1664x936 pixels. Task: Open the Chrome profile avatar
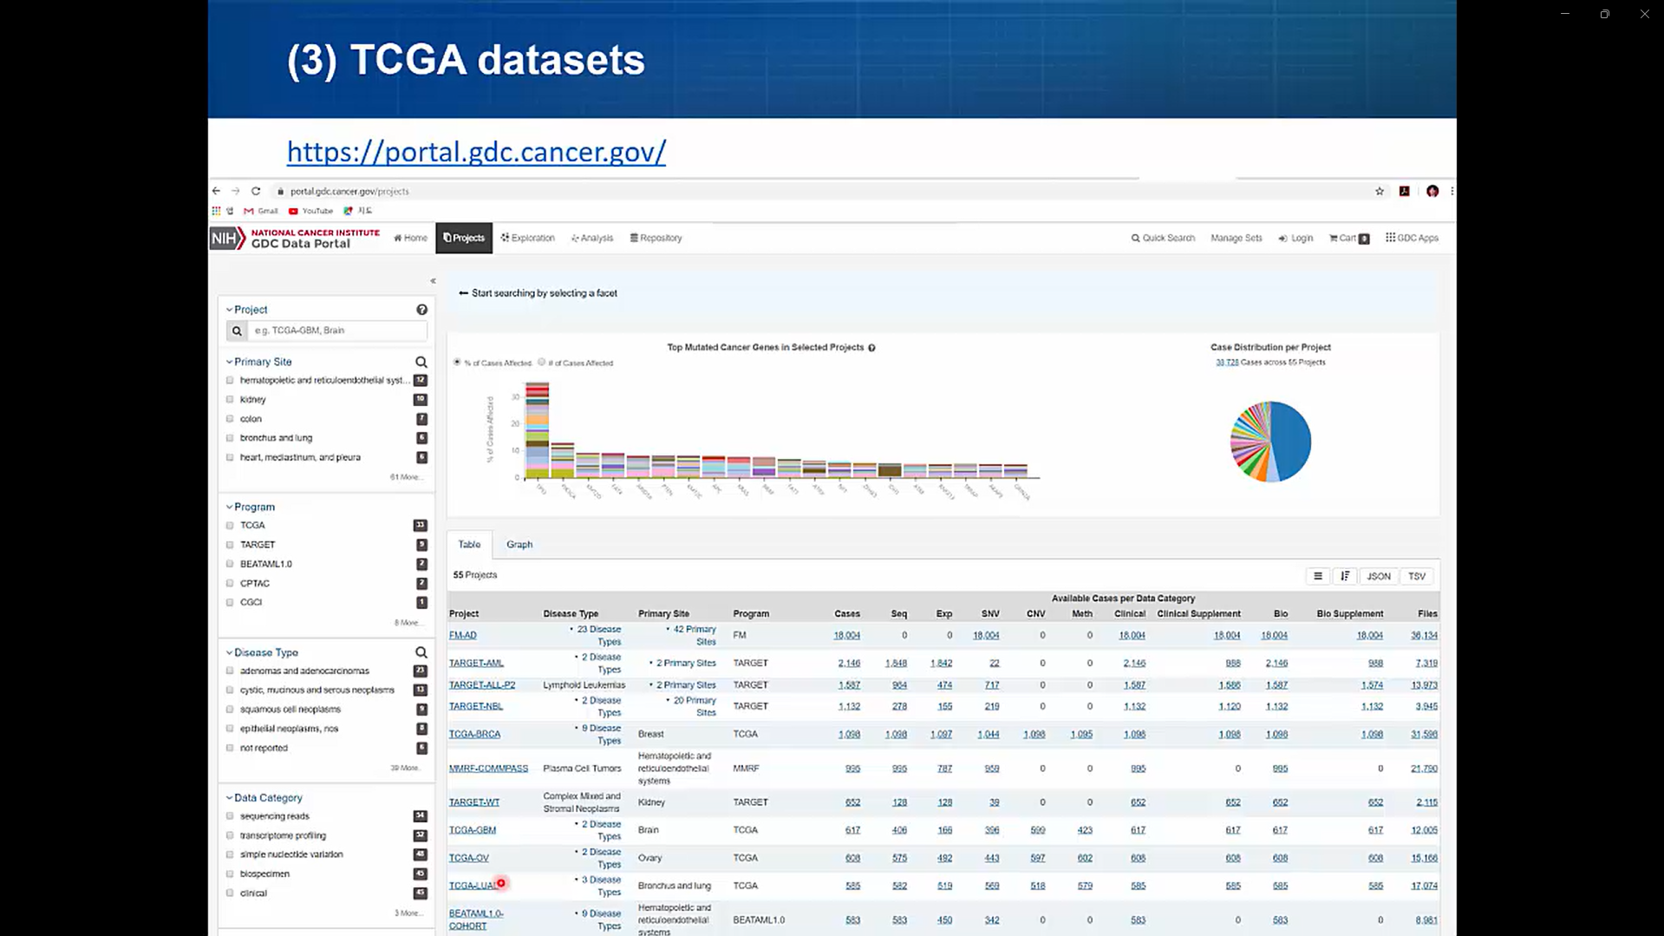click(1432, 191)
